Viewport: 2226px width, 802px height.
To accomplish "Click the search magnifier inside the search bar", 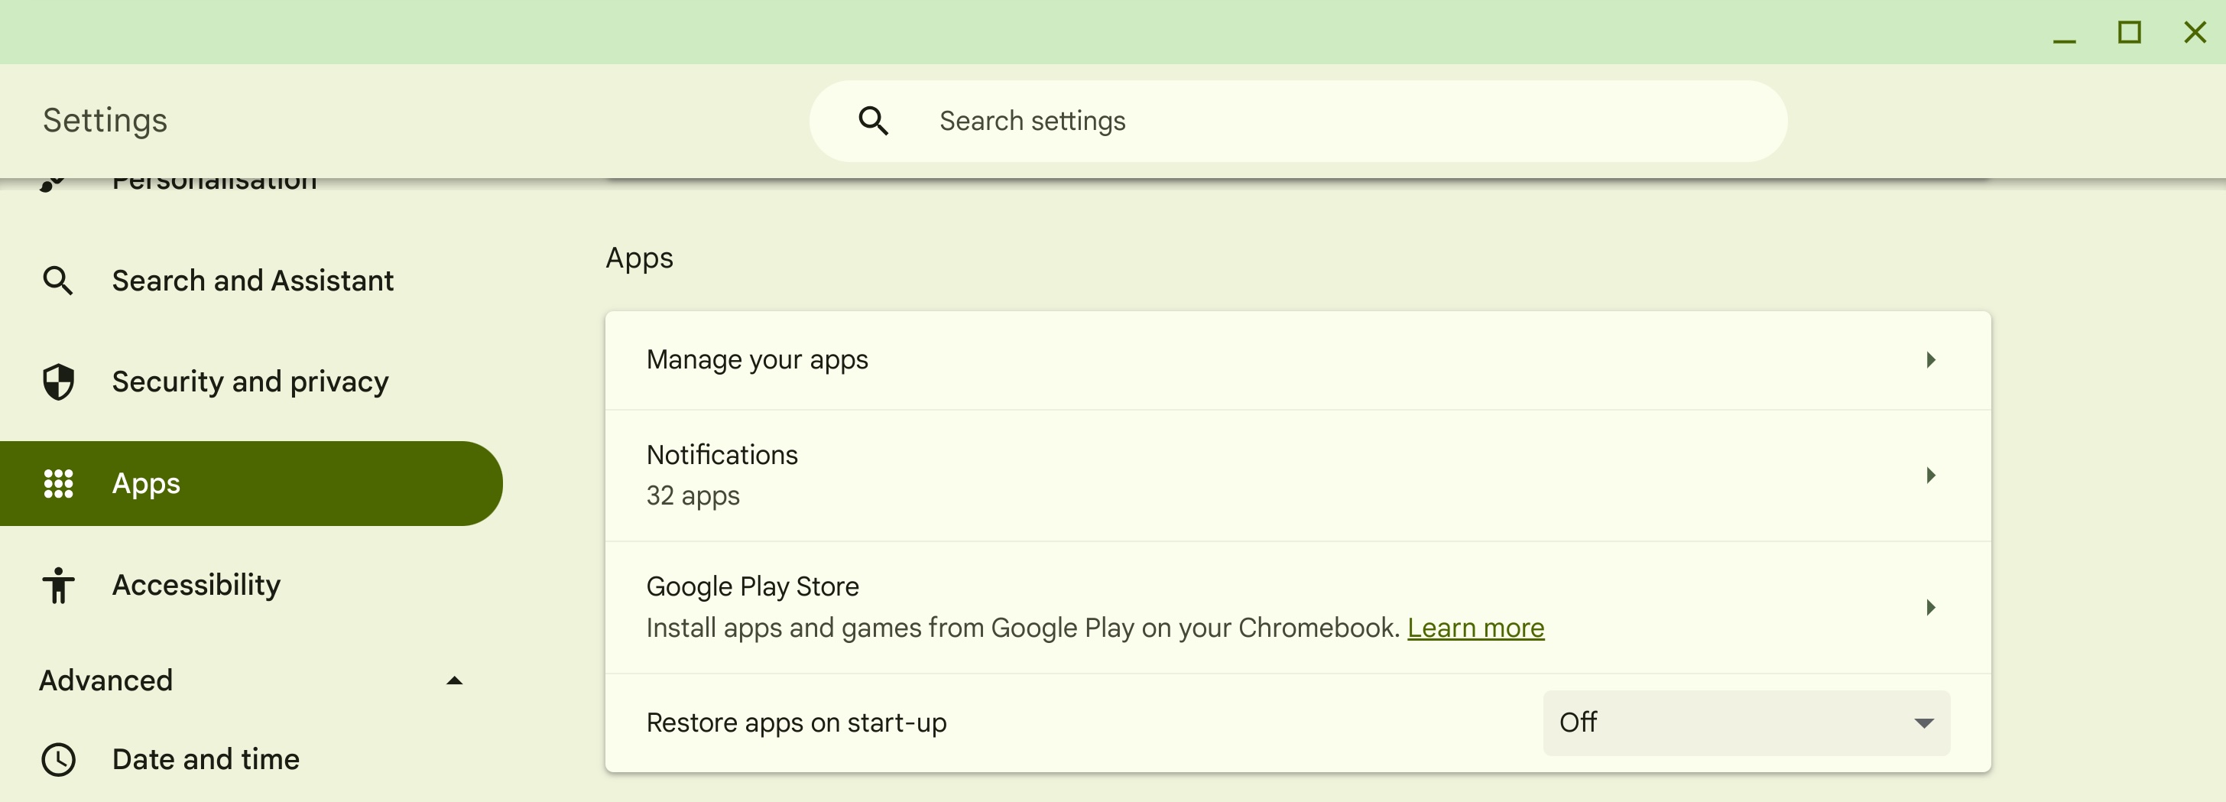I will (874, 120).
